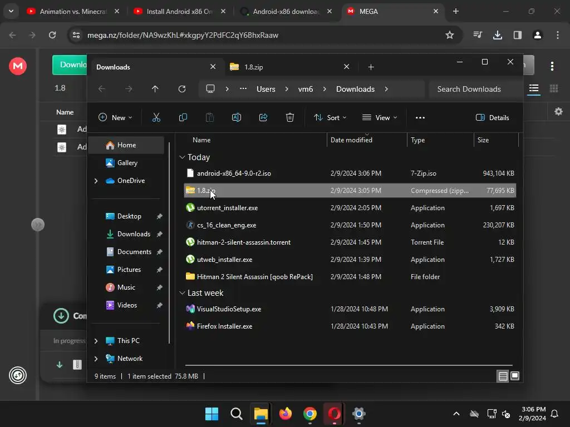The height and width of the screenshot is (427, 570).
Task: Switch to Install Android x86 Chrome tab
Action: (179, 11)
